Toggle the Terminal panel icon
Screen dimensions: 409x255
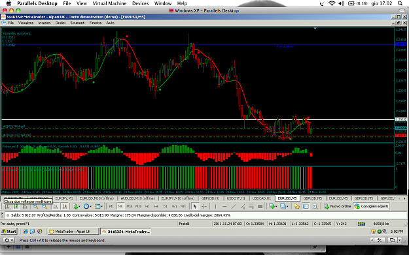click(x=306, y=206)
